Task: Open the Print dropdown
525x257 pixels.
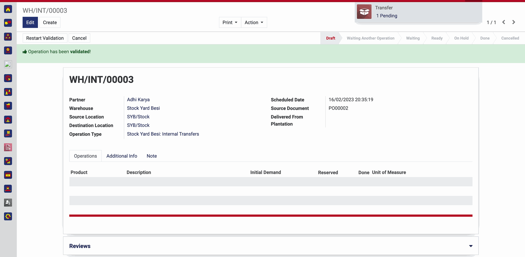Action: [230, 22]
